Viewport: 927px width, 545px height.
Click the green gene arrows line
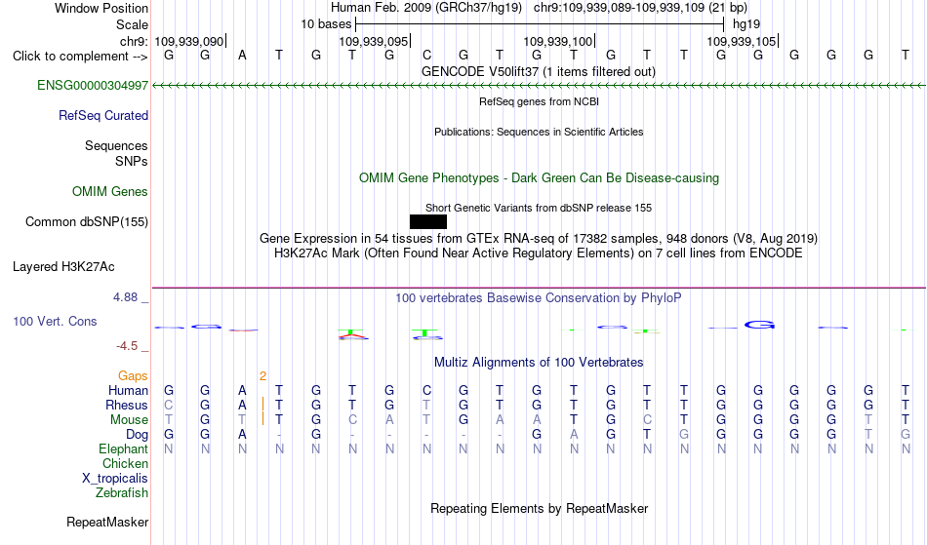click(x=539, y=86)
